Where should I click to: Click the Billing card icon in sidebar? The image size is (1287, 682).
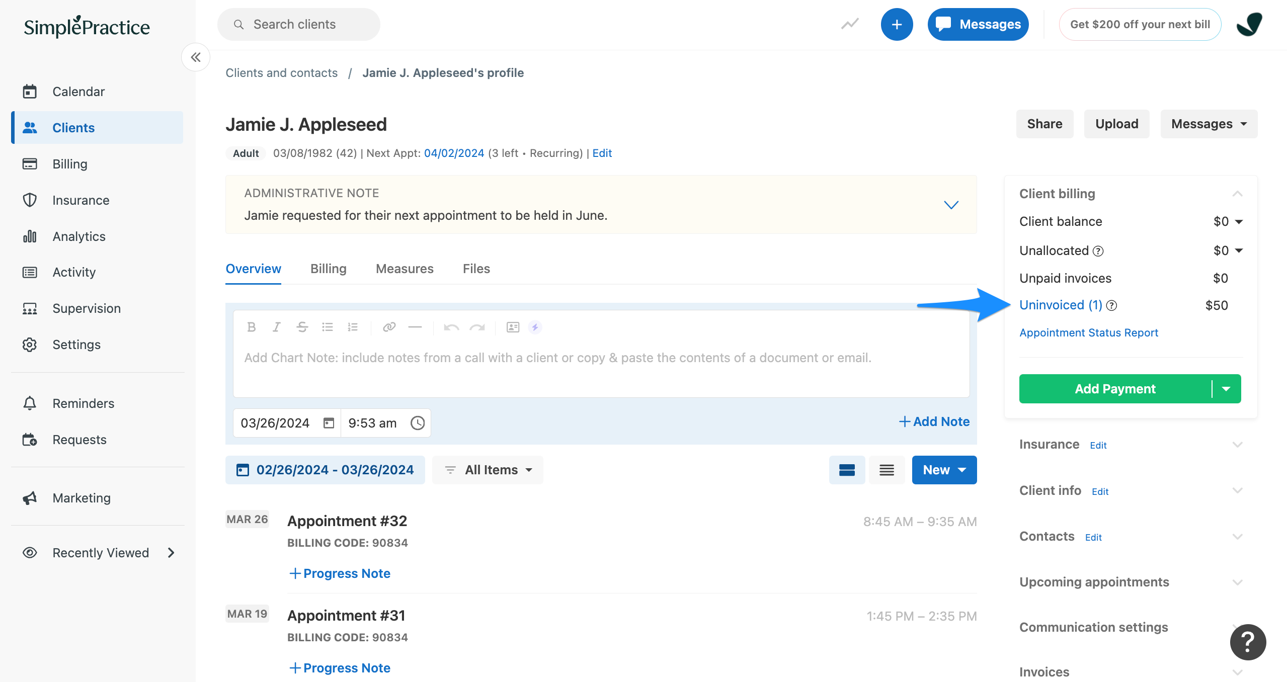tap(30, 164)
